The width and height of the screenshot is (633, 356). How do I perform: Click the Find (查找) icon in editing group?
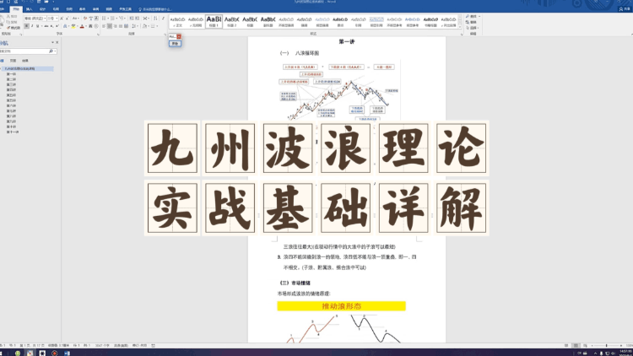point(472,17)
